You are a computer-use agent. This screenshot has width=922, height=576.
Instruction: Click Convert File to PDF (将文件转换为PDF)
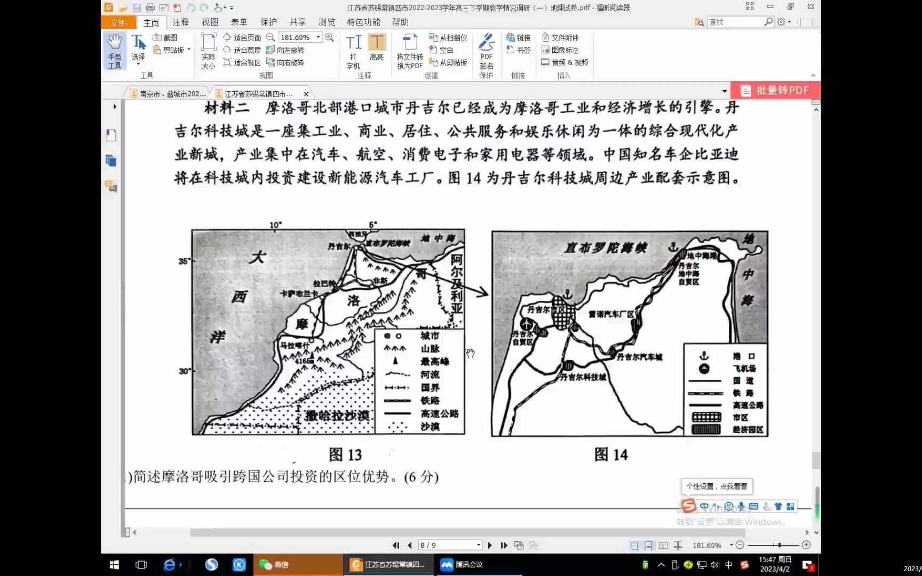[x=410, y=51]
